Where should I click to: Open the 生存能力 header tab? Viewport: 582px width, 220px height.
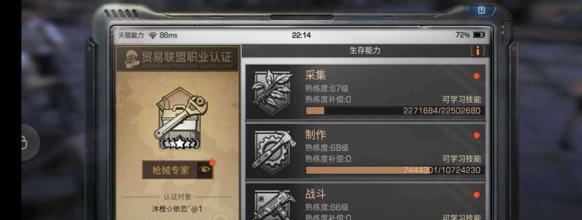coord(365,51)
